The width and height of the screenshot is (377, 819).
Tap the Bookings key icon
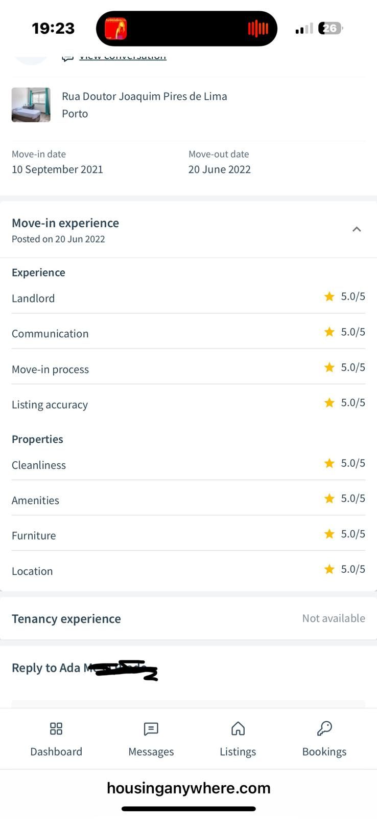click(x=324, y=728)
